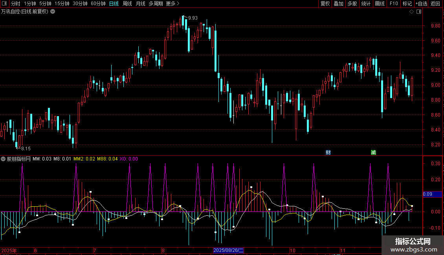The width and height of the screenshot is (444, 255).
Task: Click the 标记 mark button
Action: coord(407,4)
